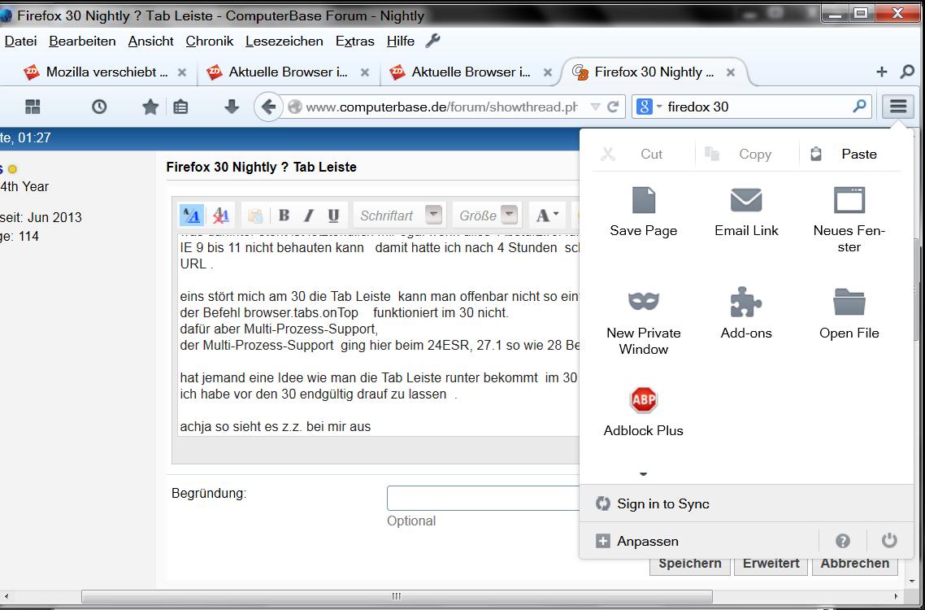Close the Firefox 30 Nightly tab
The image size is (925, 610).
pyautogui.click(x=730, y=72)
